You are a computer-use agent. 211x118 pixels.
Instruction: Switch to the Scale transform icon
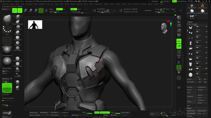point(31,10)
